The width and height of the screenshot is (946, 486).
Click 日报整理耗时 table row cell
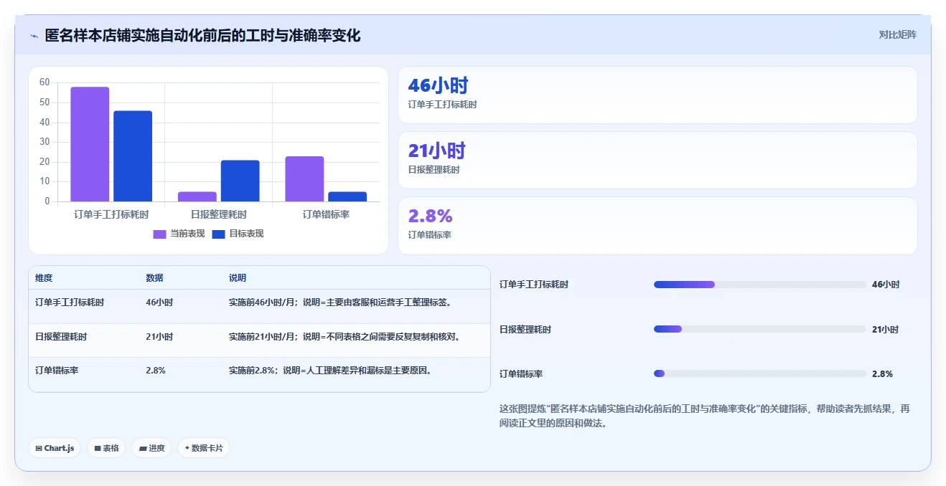61,337
